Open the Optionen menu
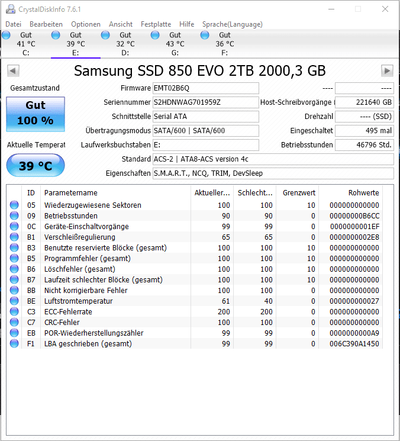Viewport: 400px width, 441px height. pos(85,24)
